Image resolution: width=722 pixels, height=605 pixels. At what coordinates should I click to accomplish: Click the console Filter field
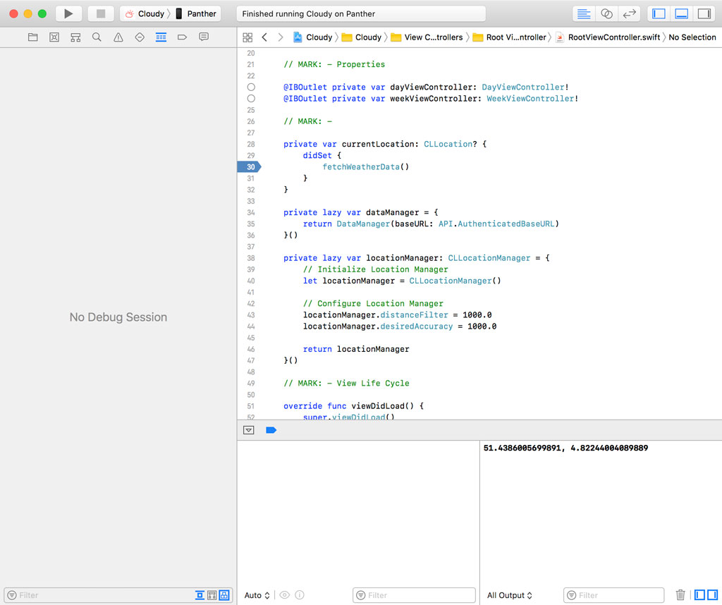(x=613, y=594)
